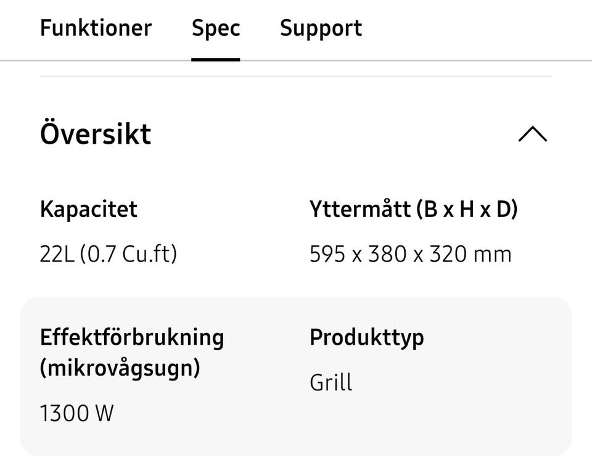Image resolution: width=592 pixels, height=476 pixels.
Task: Switch to the Support tab
Action: pyautogui.click(x=321, y=28)
